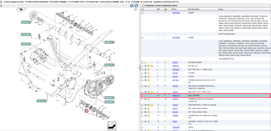
Task: Add first AUGER 84074909 row with round icon
Action: [142, 13]
